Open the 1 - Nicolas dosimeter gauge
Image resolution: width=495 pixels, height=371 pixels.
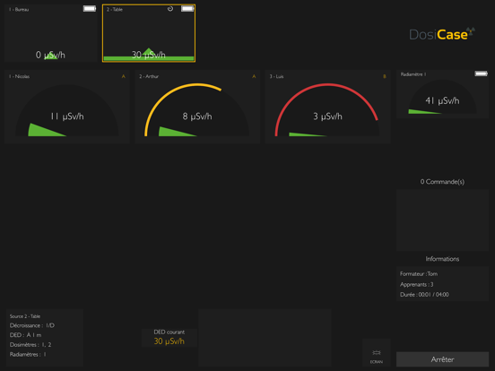[x=67, y=107]
